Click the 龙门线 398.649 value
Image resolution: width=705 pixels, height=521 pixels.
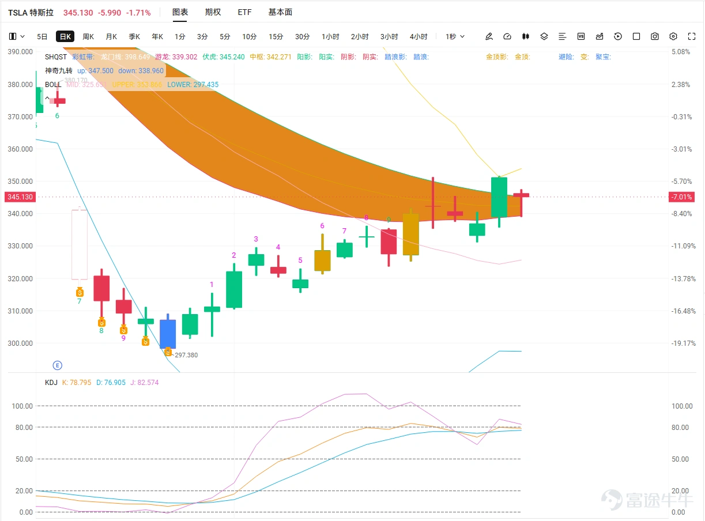coord(125,57)
